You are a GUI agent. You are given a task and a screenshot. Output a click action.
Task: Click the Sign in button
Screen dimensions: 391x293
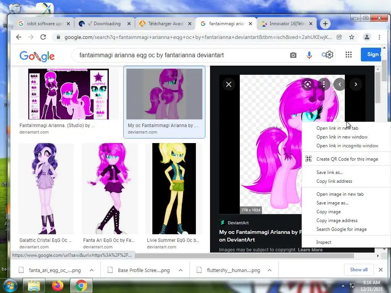(371, 54)
